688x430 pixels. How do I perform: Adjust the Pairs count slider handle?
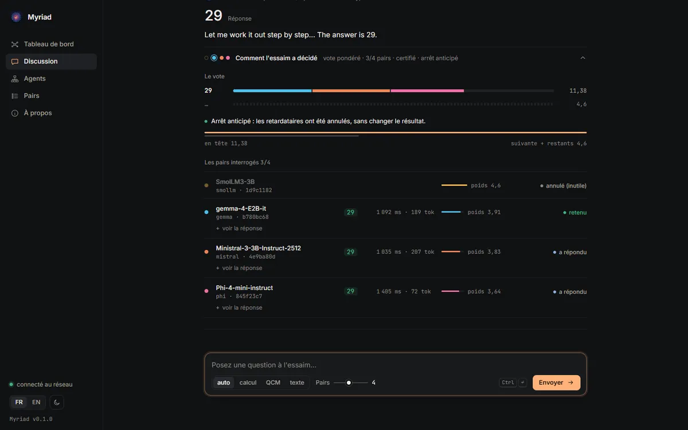349,382
